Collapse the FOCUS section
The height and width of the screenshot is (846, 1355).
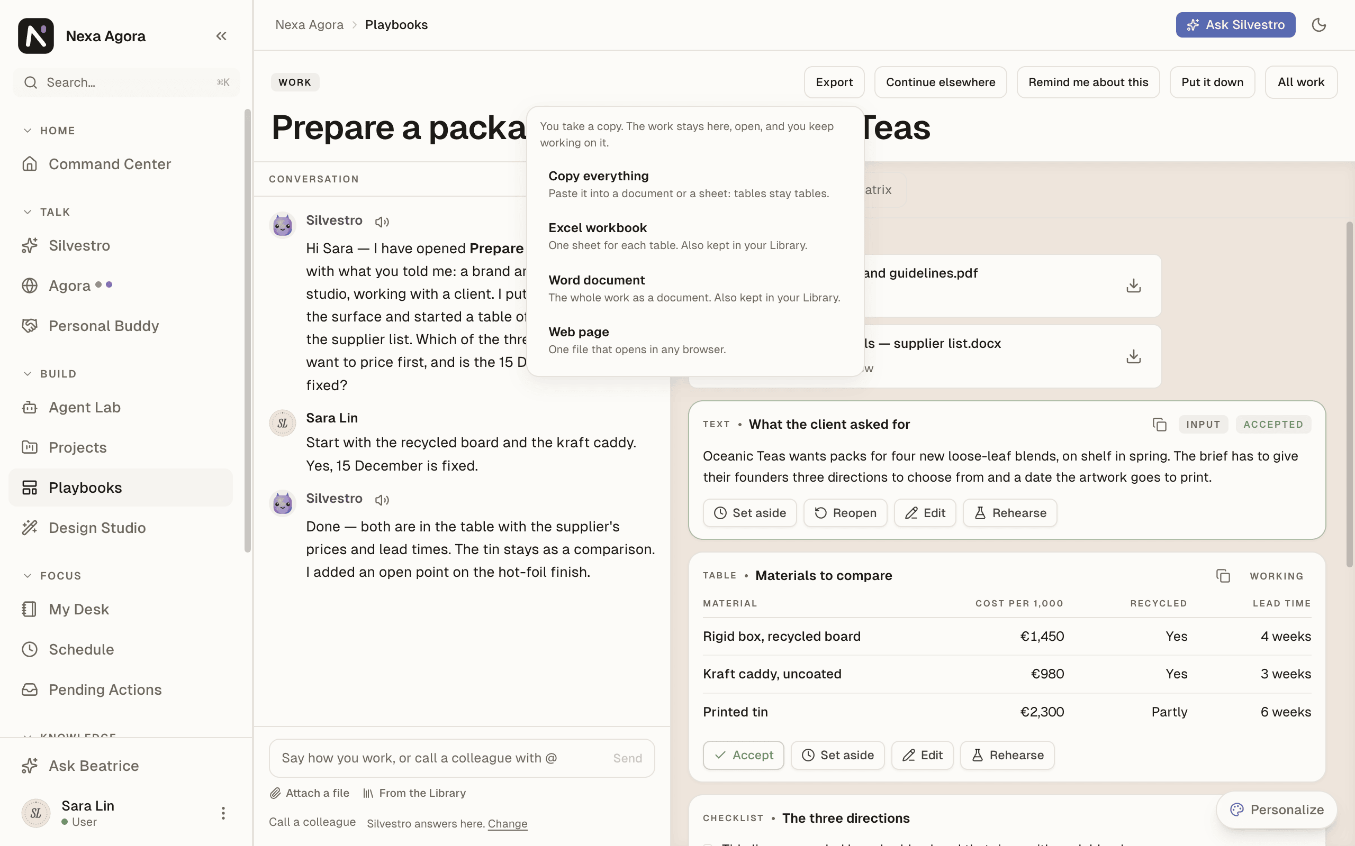[51, 576]
